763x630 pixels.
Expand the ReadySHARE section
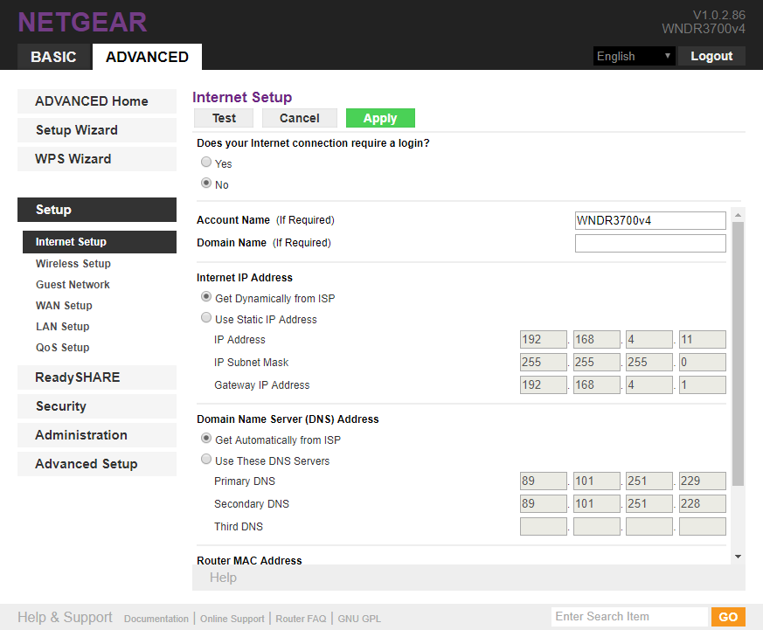(97, 377)
